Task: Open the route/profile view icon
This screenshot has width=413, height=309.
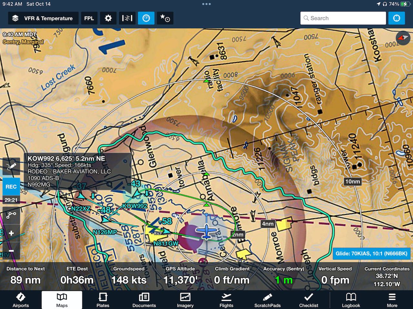Action: [127, 18]
